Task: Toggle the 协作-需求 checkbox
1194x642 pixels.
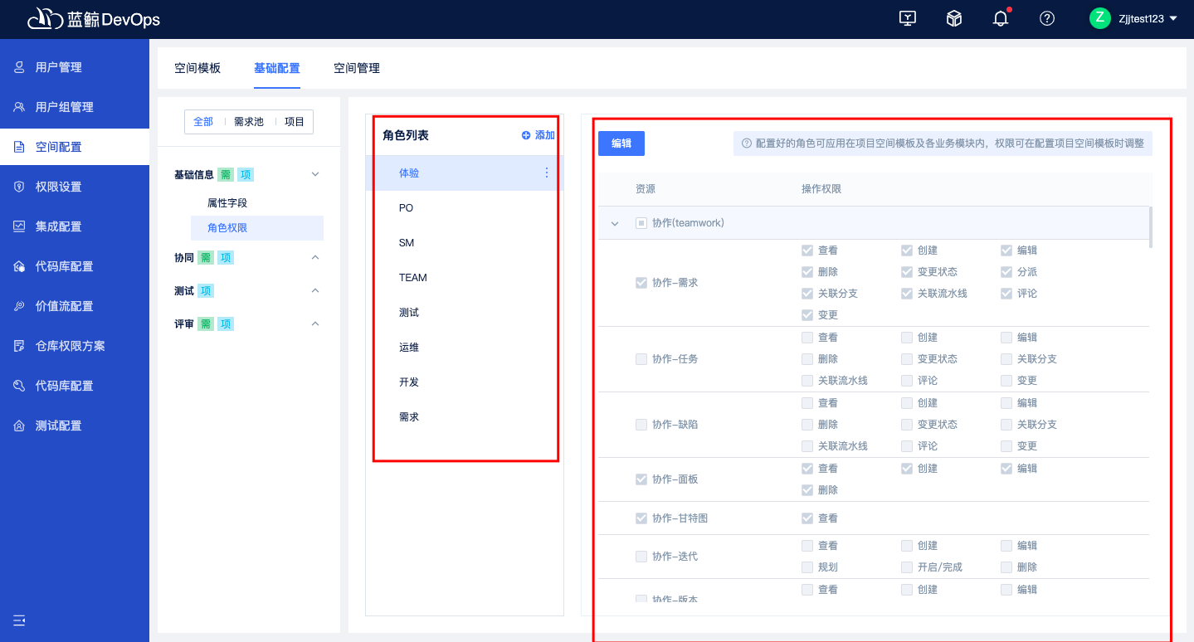Action: (x=641, y=283)
